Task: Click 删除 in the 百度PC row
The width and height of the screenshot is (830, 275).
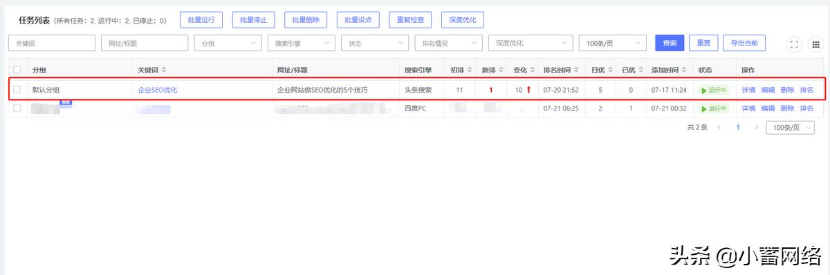Action: 787,108
